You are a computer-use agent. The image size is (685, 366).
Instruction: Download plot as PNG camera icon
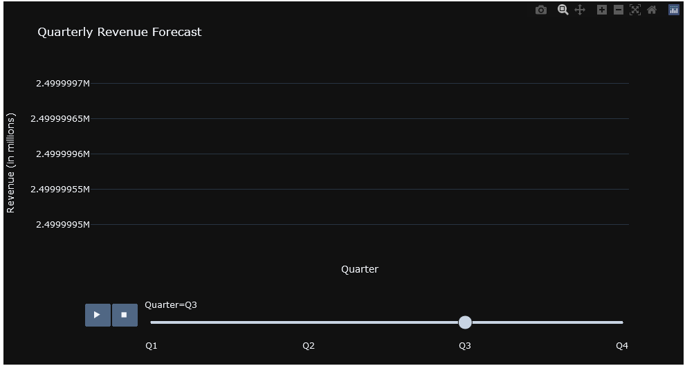point(541,10)
